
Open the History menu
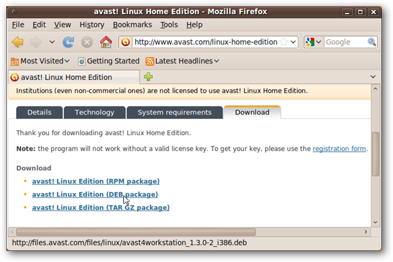(x=91, y=24)
